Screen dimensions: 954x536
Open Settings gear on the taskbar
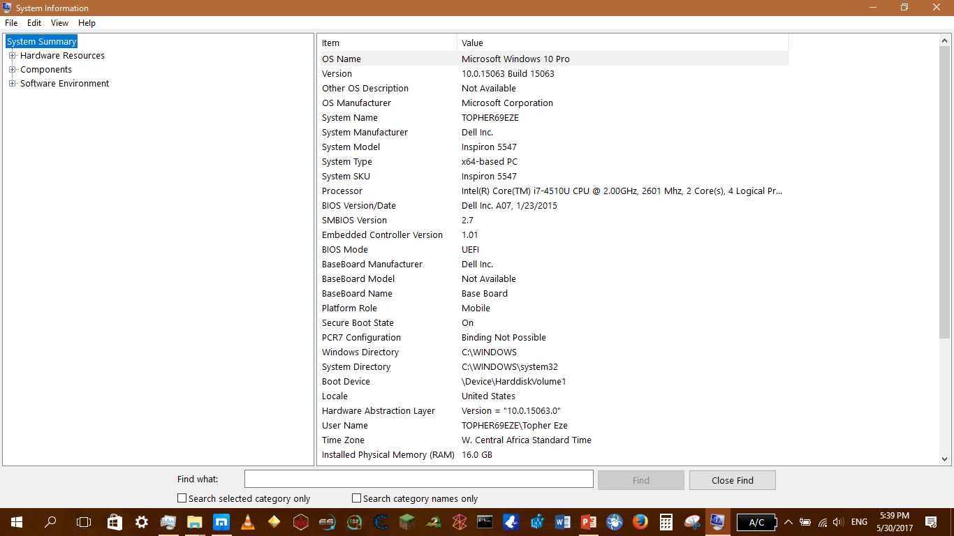pyautogui.click(x=142, y=522)
